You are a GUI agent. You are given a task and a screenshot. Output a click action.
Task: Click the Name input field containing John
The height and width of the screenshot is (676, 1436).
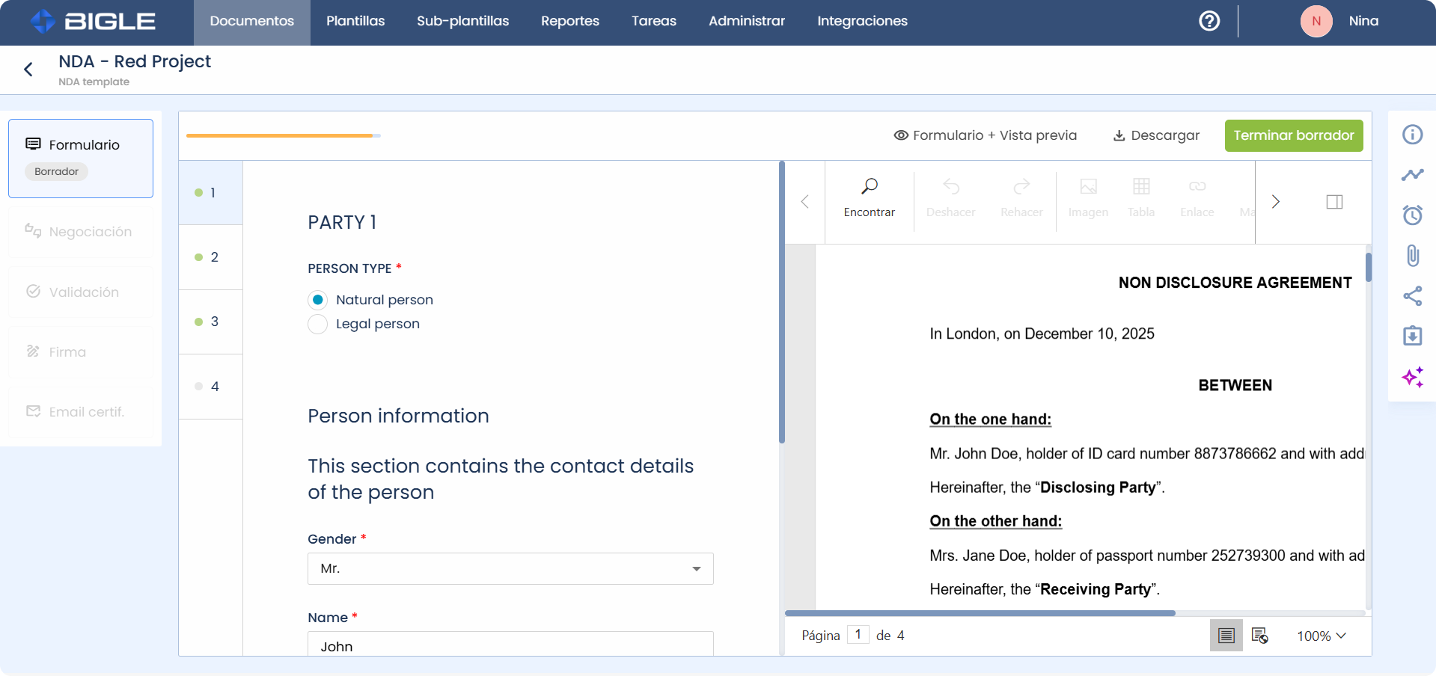click(510, 645)
